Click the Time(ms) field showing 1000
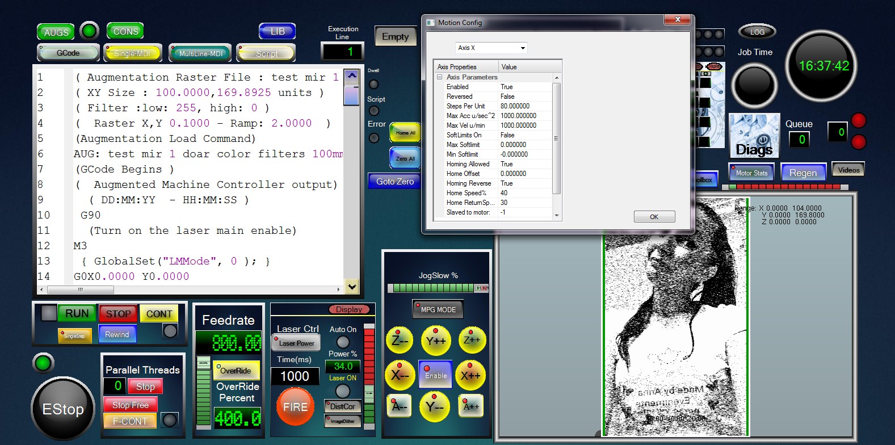 (295, 376)
